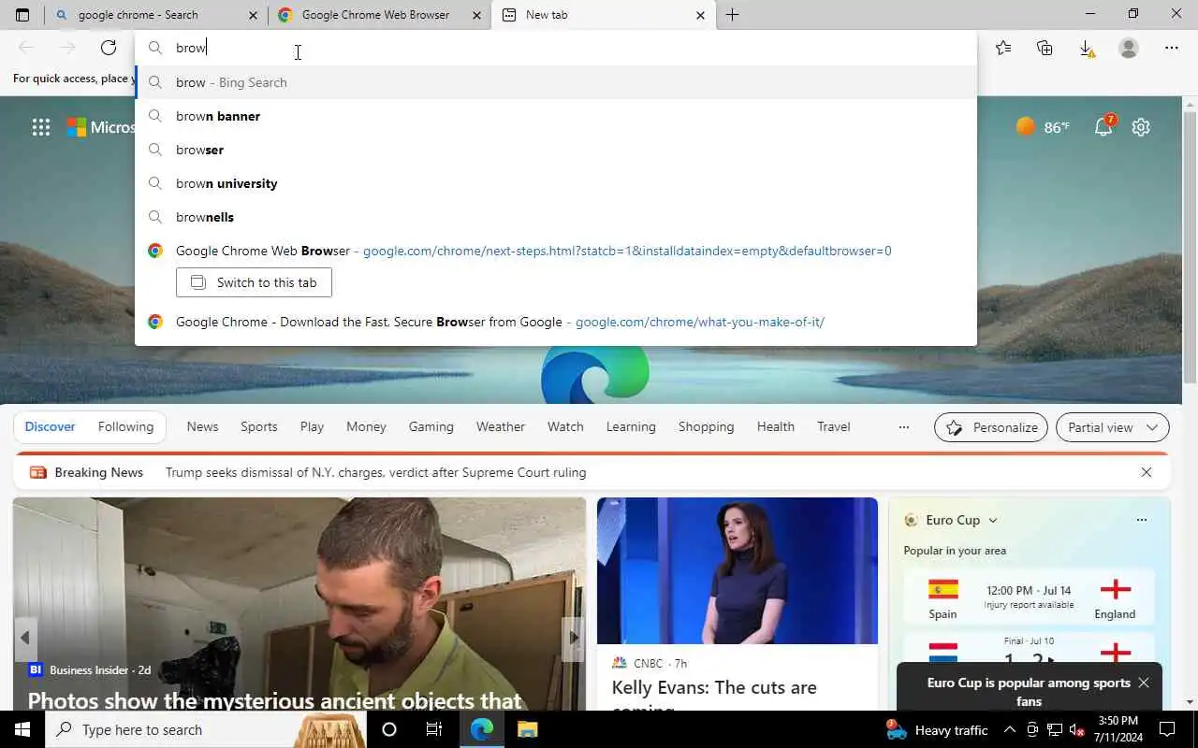Viewport: 1198px width, 748px height.
Task: Open Downloads icon with warning badge
Action: [1087, 48]
